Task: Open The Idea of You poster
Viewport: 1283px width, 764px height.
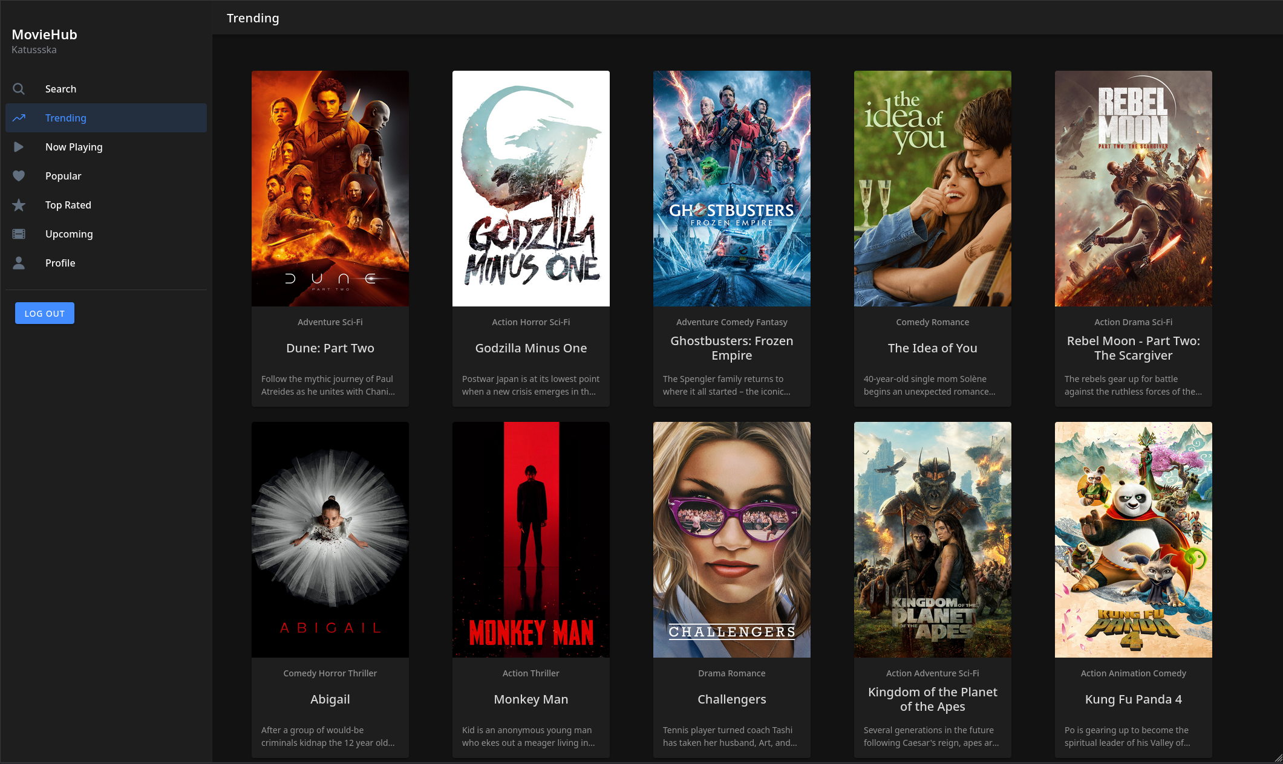Action: 932,188
